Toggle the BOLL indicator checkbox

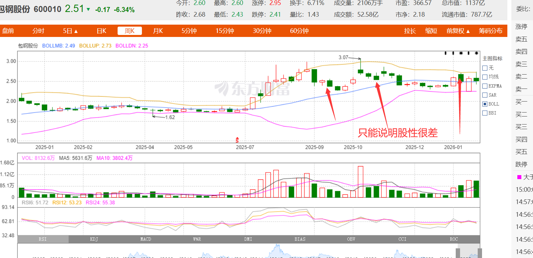pyautogui.click(x=485, y=104)
